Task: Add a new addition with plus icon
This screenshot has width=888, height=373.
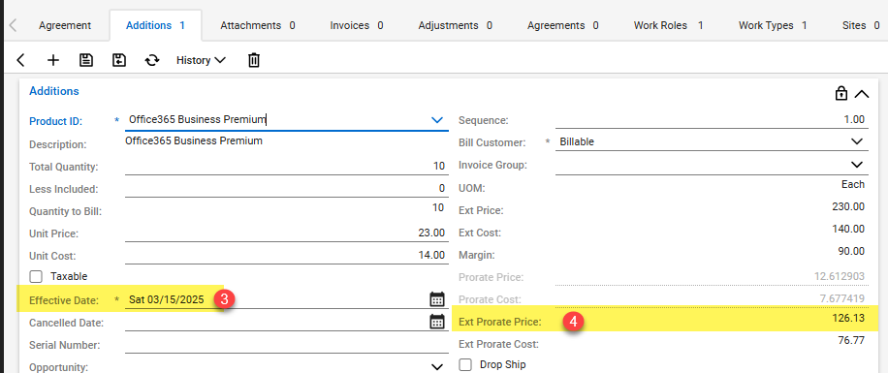Action: click(52, 60)
